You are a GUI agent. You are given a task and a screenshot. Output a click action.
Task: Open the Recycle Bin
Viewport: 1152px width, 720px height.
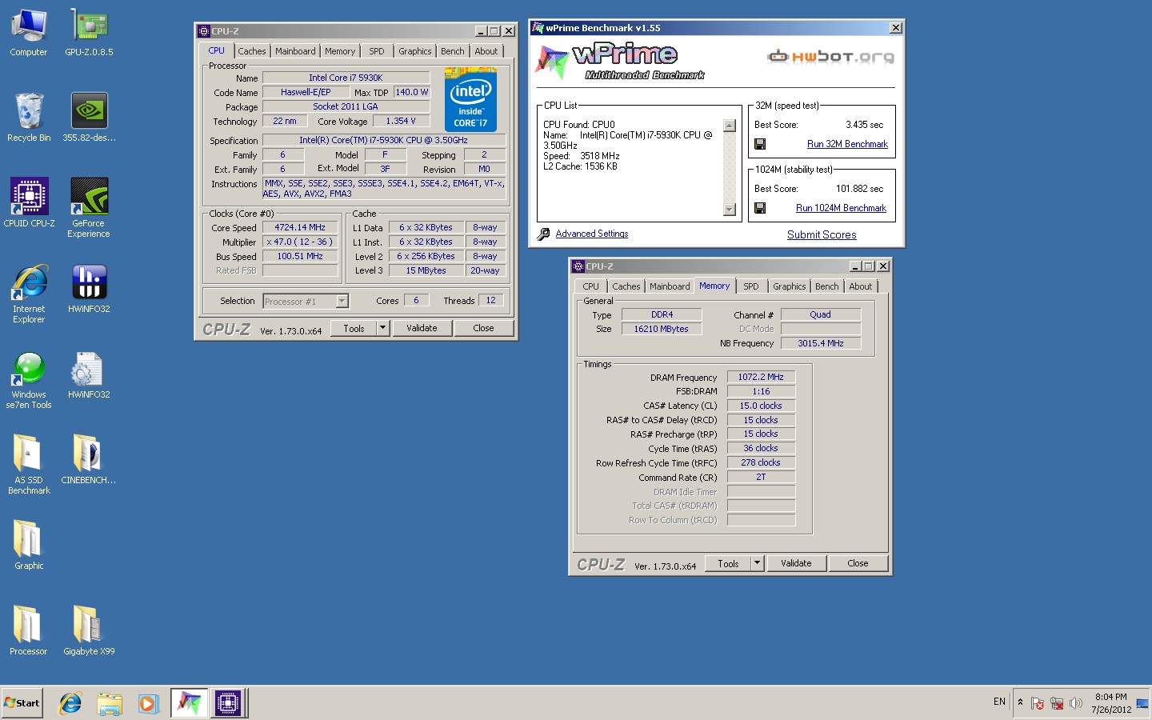(x=29, y=118)
